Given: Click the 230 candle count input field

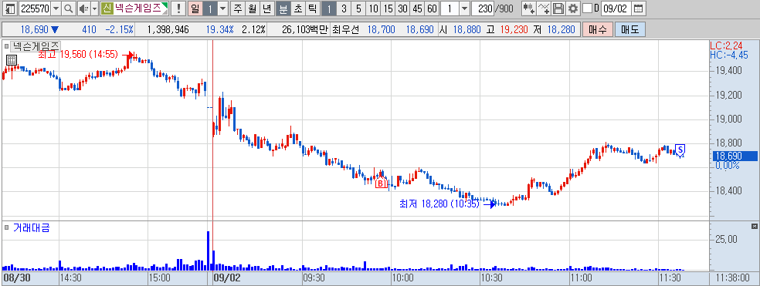Looking at the screenshot, I should point(482,8).
